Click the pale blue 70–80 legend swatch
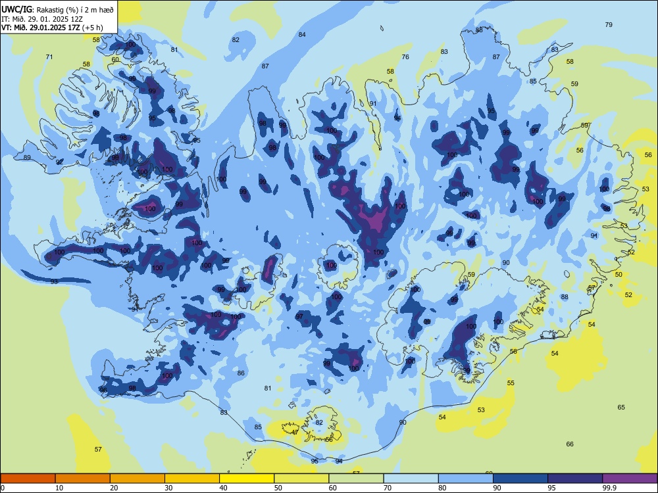This screenshot has width=658, height=493. click(411, 479)
